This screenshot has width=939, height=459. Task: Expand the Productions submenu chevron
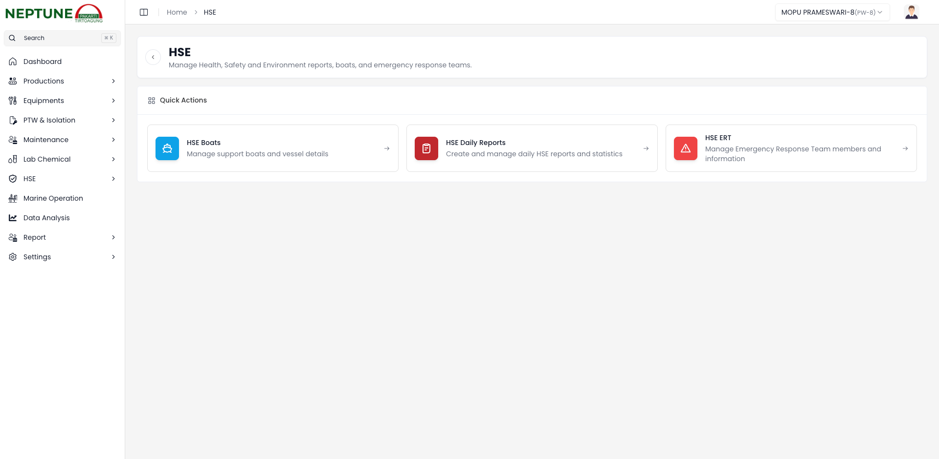tap(113, 81)
